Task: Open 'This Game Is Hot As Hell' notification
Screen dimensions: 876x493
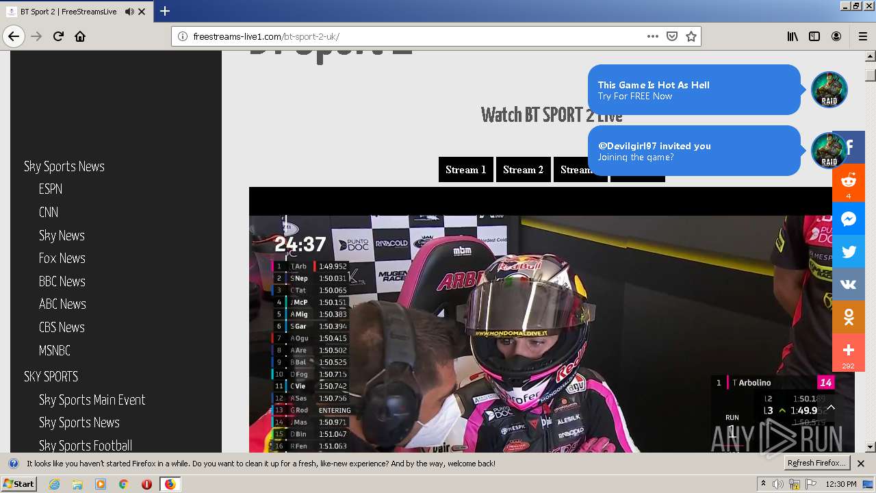Action: [694, 90]
